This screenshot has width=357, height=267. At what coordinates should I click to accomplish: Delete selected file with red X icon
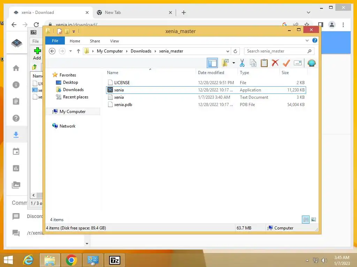click(275, 63)
